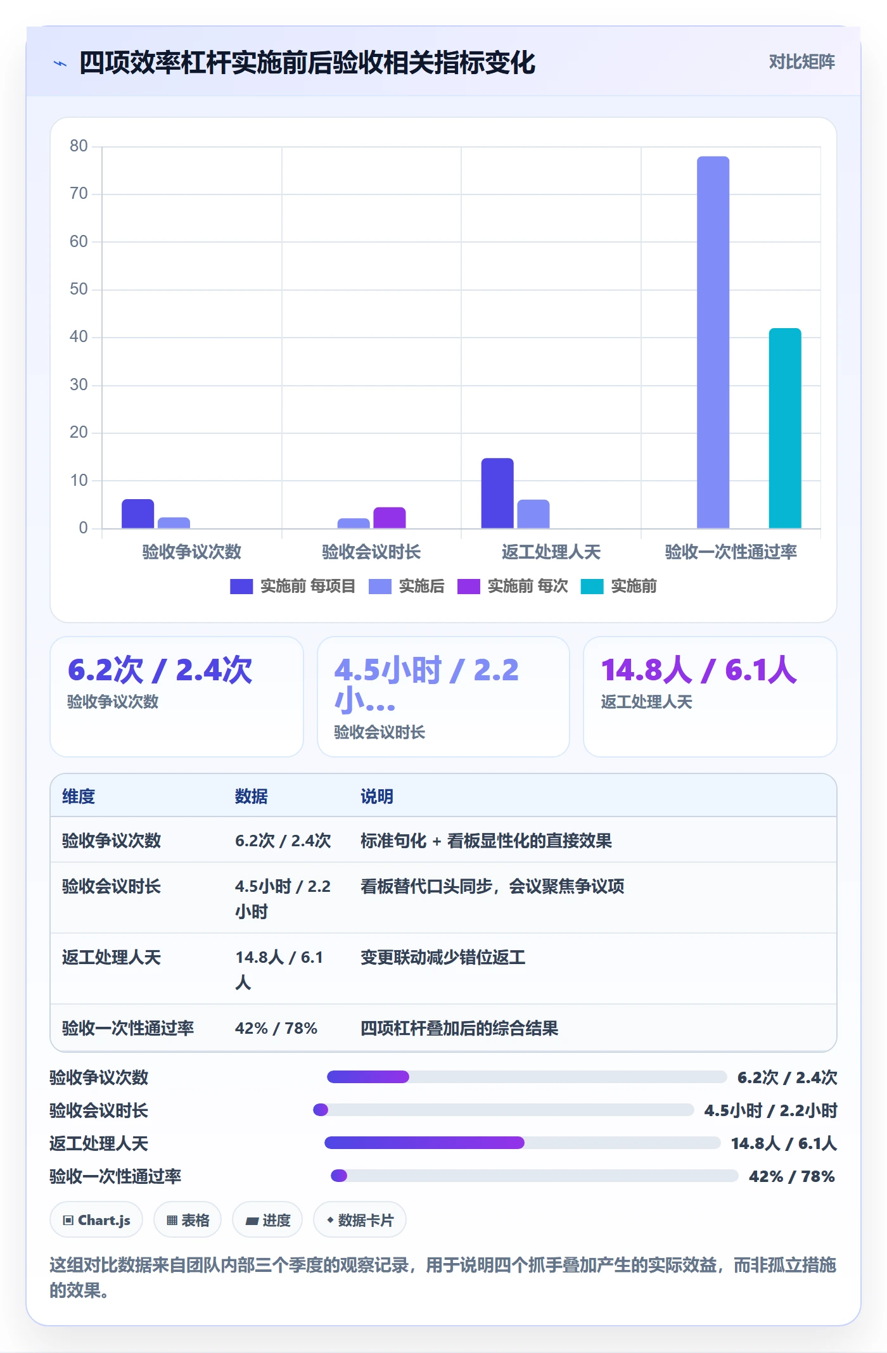Viewport: 887px width, 1353px height.
Task: Click the 返工处理人天 x-axis label
Action: (x=551, y=552)
